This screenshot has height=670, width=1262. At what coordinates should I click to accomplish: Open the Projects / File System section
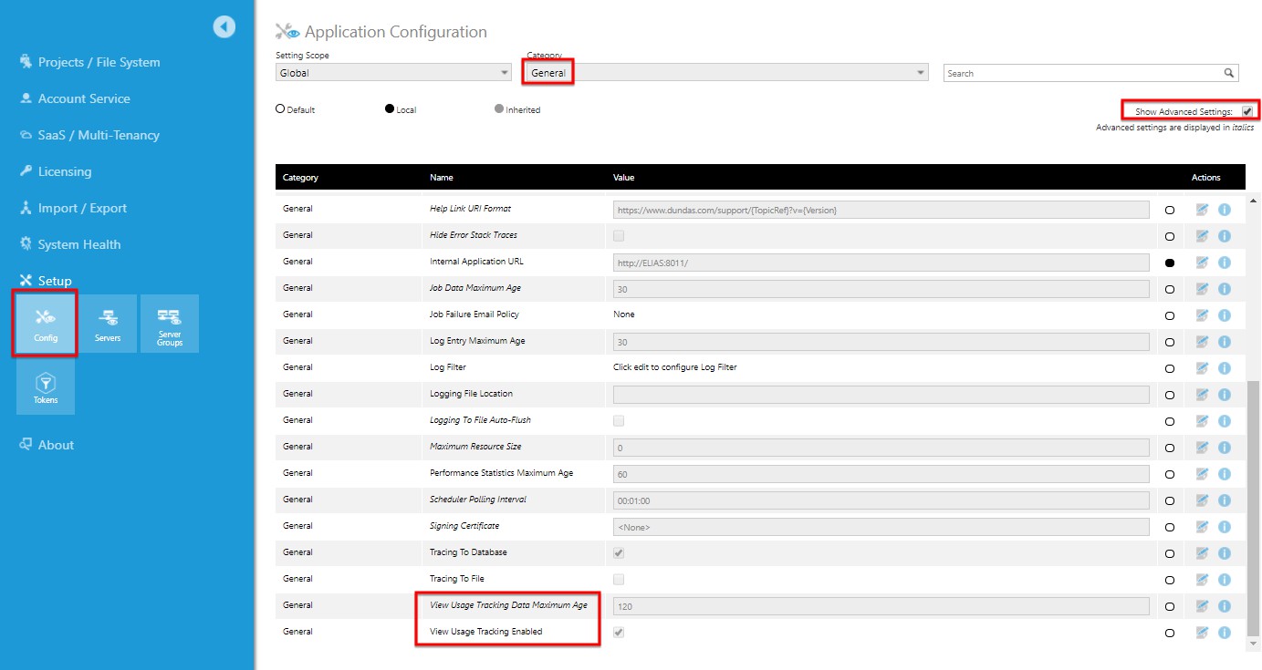coord(100,62)
